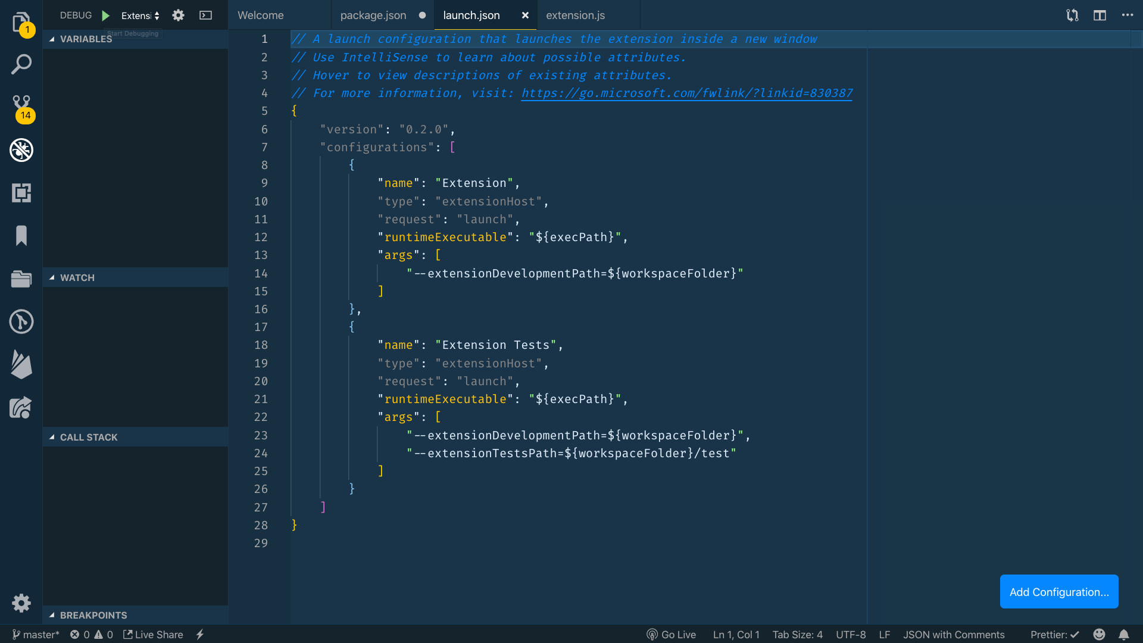The width and height of the screenshot is (1143, 643).
Task: Click the master branch indicator in status bar
Action: click(36, 635)
